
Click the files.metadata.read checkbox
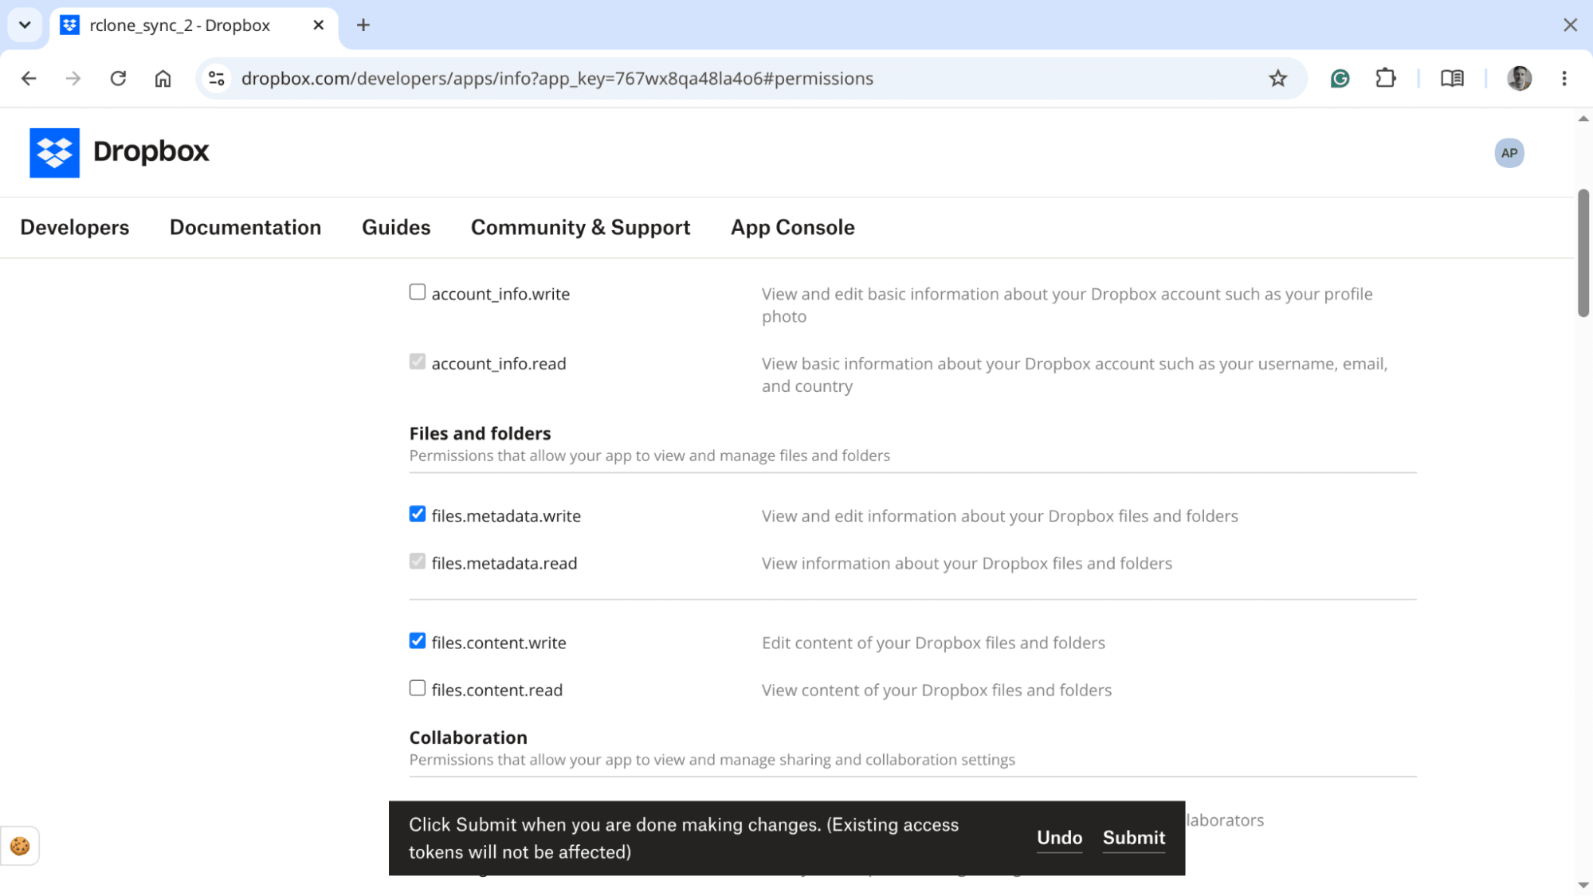(x=418, y=561)
